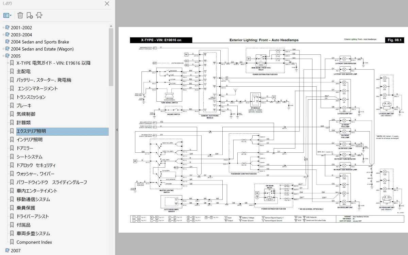Close the しおり bookmarks panel

[x=107, y=4]
